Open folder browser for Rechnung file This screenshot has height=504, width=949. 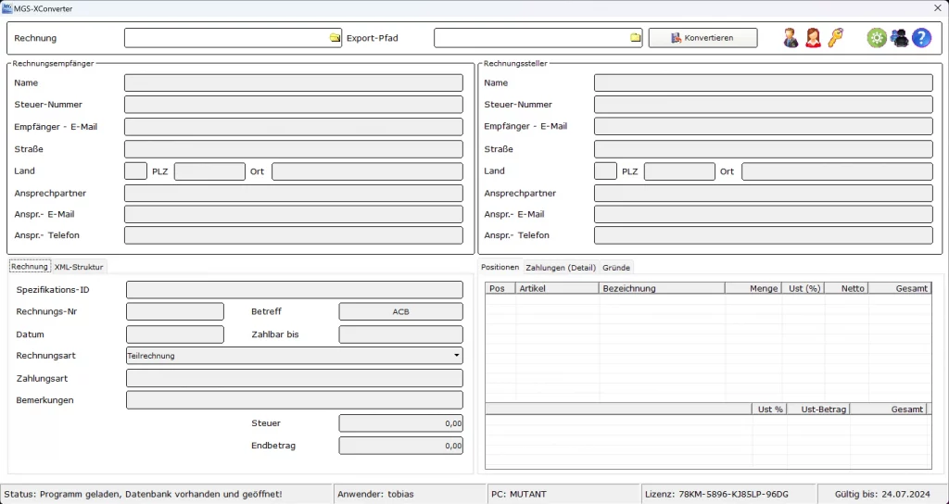click(335, 38)
